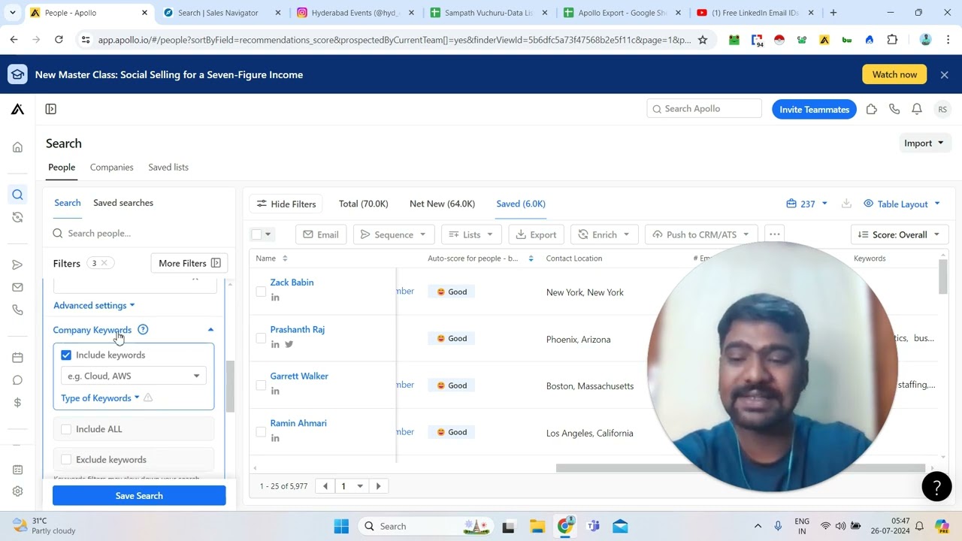Toggle the sidebar collapse icon

(51, 109)
